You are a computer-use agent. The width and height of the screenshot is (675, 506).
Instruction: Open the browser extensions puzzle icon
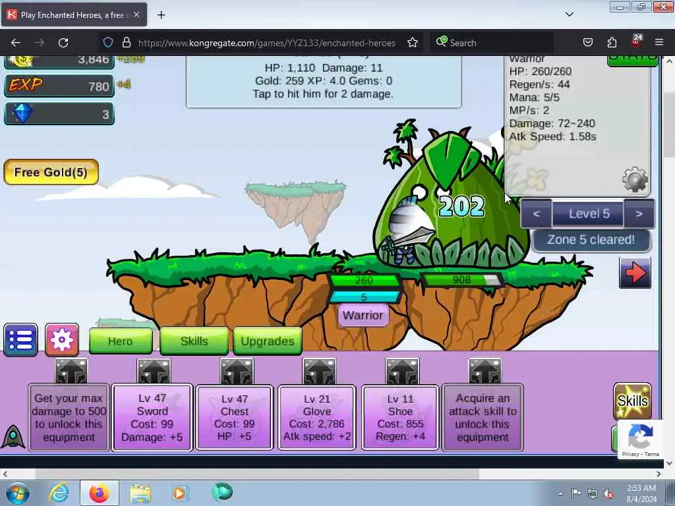(612, 43)
